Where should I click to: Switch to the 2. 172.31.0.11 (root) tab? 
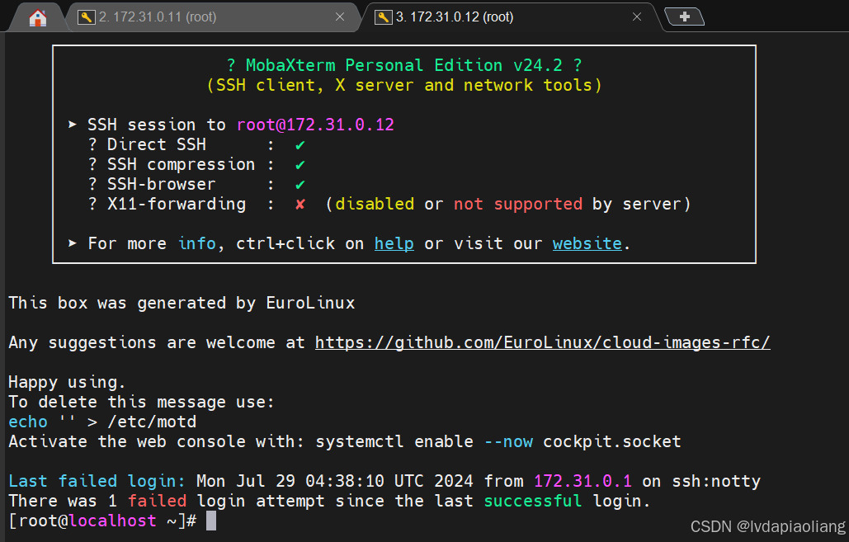pyautogui.click(x=157, y=17)
